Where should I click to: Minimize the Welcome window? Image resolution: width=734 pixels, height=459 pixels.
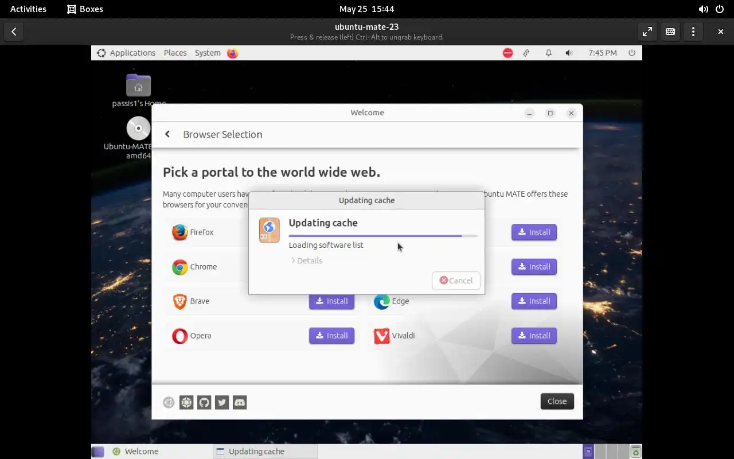(529, 113)
